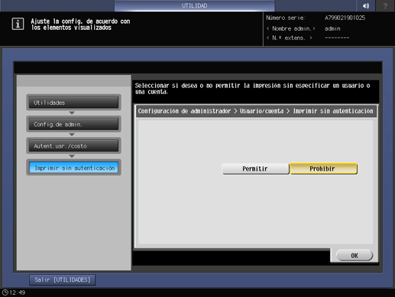395x297 pixels.
Task: Confirm with the OK button
Action: coord(355,256)
